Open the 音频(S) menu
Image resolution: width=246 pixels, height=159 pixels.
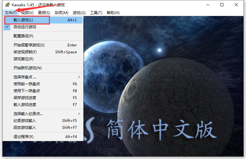click(44, 13)
